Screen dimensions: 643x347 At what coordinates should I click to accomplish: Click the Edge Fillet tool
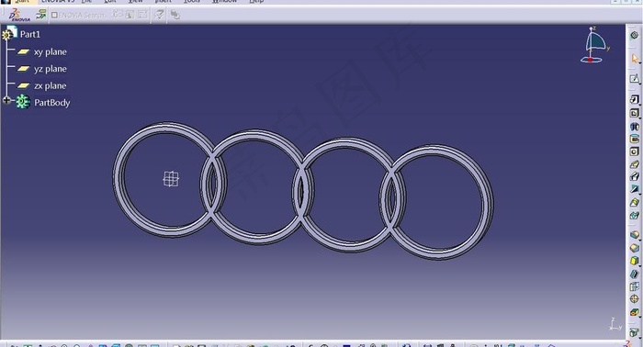point(635,235)
